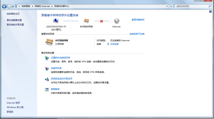Open the 本地连接 link
The height and width of the screenshot is (119, 214).
point(114,44)
